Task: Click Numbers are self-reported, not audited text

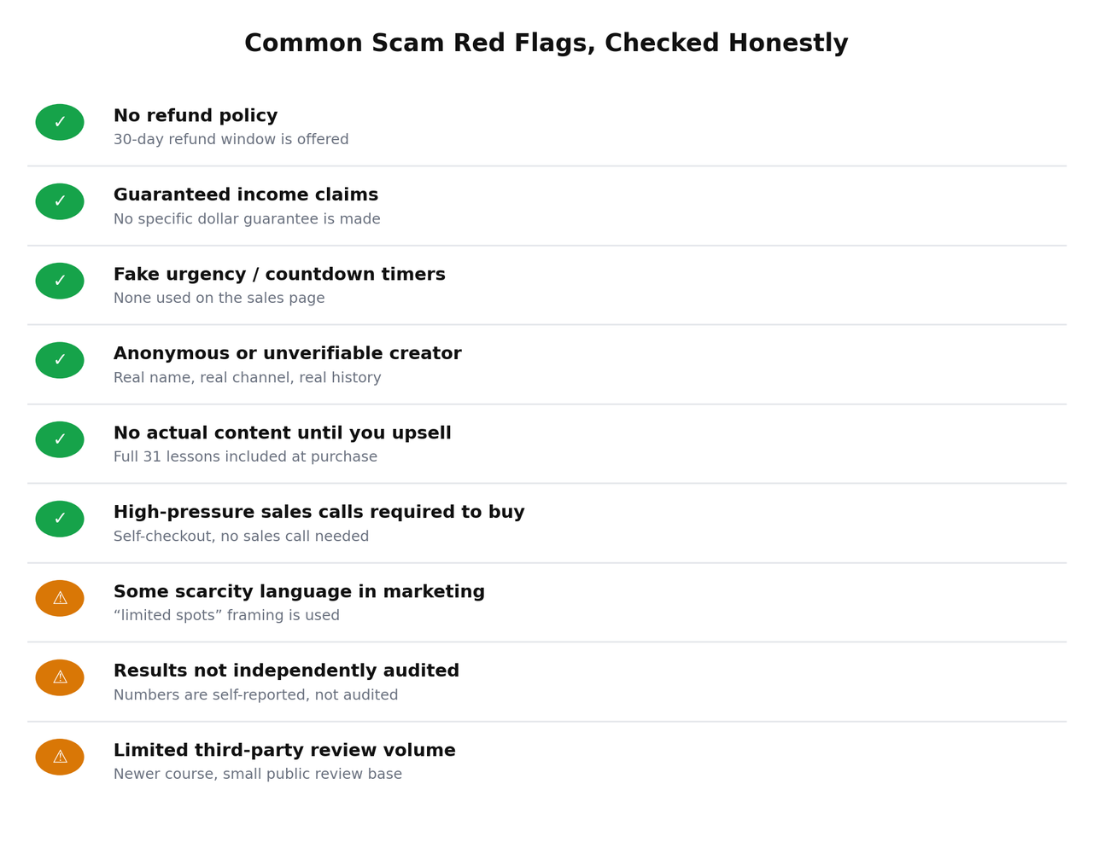Action: [x=256, y=695]
